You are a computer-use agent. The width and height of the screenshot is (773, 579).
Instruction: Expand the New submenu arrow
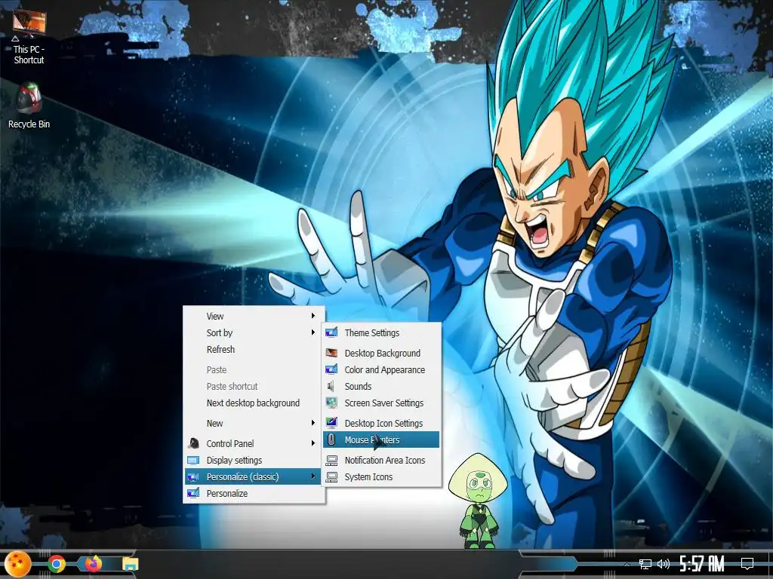(313, 423)
